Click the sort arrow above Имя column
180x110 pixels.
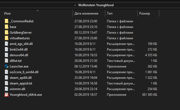[38, 11]
